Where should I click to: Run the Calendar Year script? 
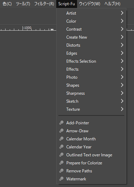coord(91,147)
